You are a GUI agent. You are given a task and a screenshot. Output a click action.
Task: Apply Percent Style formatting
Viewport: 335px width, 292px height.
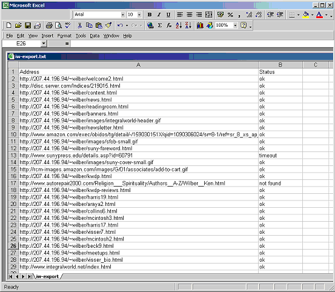pyautogui.click(x=230, y=15)
